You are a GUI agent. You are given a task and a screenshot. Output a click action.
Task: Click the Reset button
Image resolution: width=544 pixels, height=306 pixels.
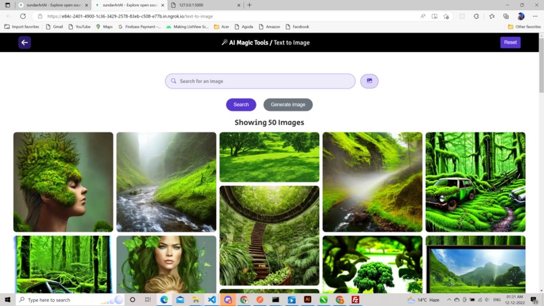[510, 43]
